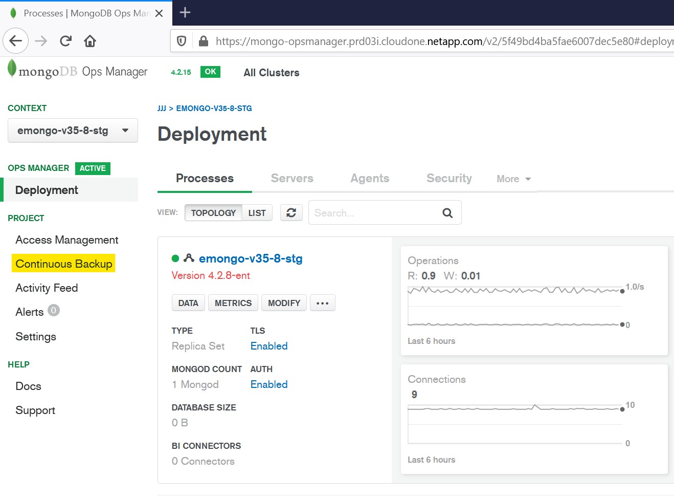
Task: Expand the More tab dropdown
Action: [x=513, y=179]
